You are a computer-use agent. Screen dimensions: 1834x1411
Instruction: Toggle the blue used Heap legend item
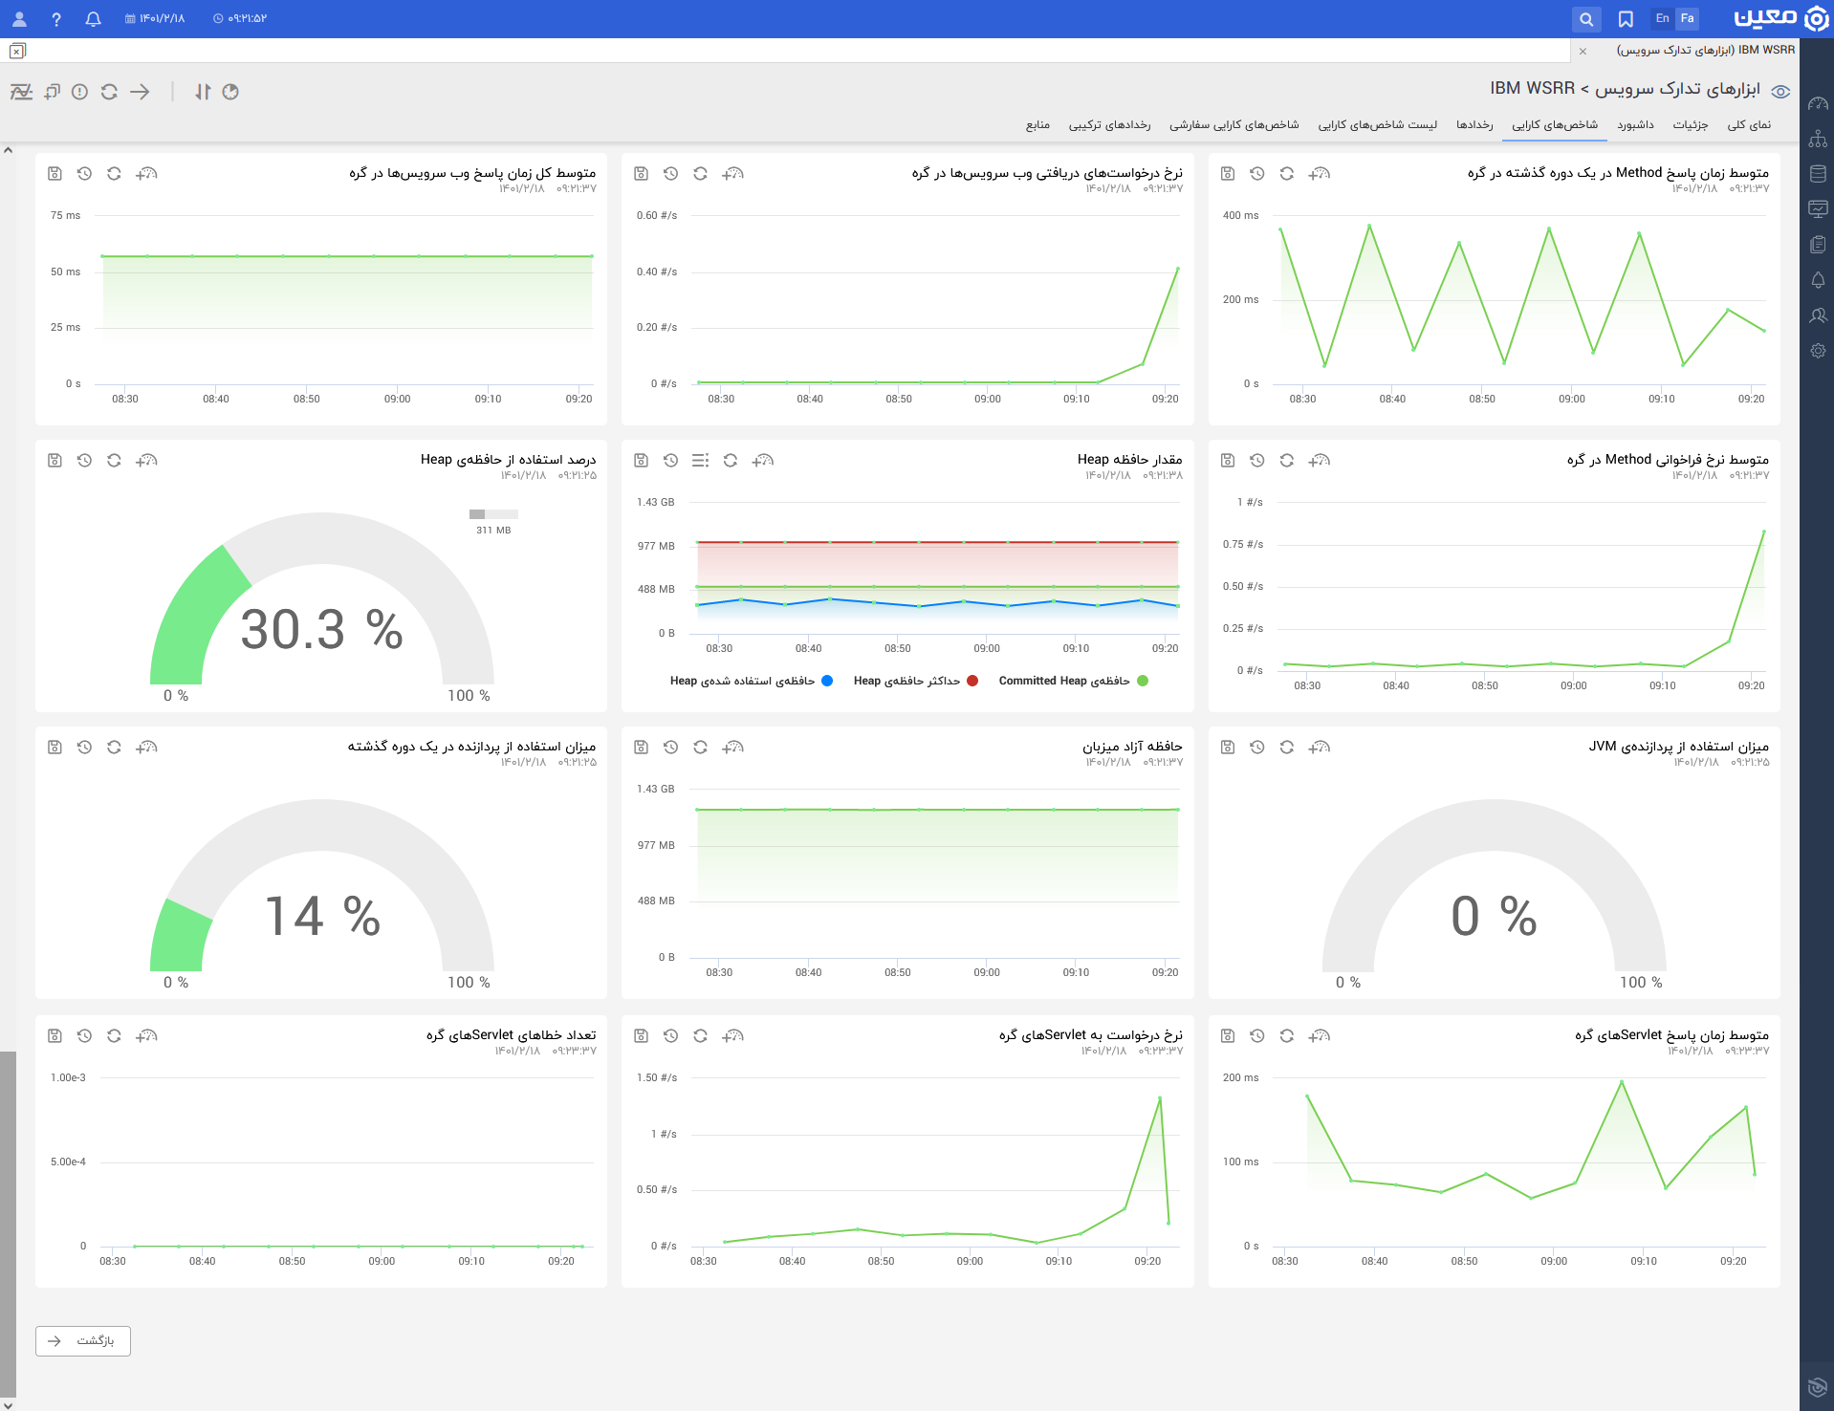(752, 681)
